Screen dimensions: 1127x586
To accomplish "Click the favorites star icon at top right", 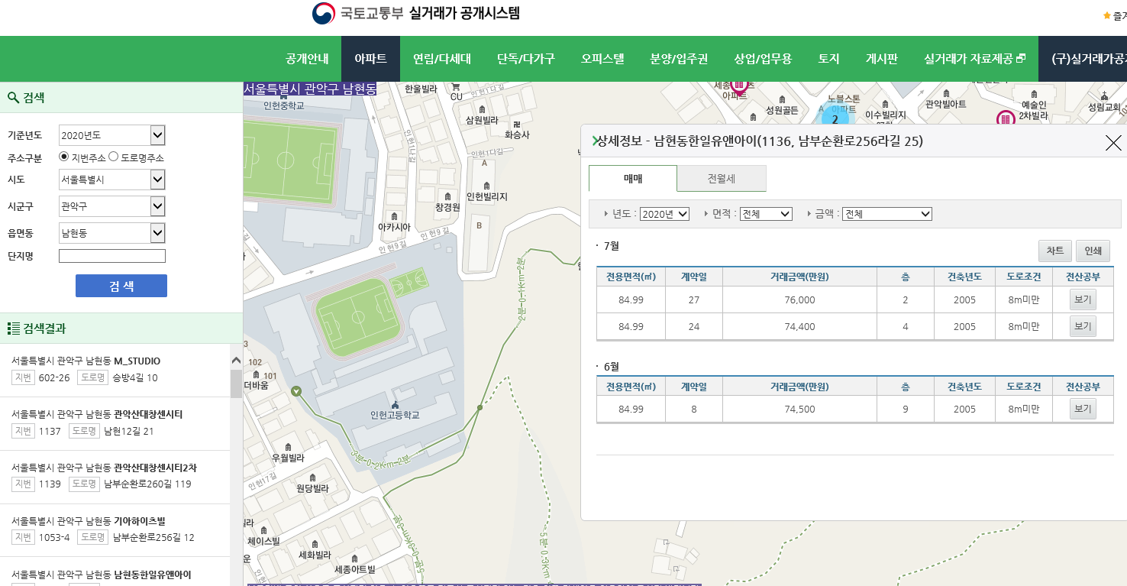I will 1106,15.
